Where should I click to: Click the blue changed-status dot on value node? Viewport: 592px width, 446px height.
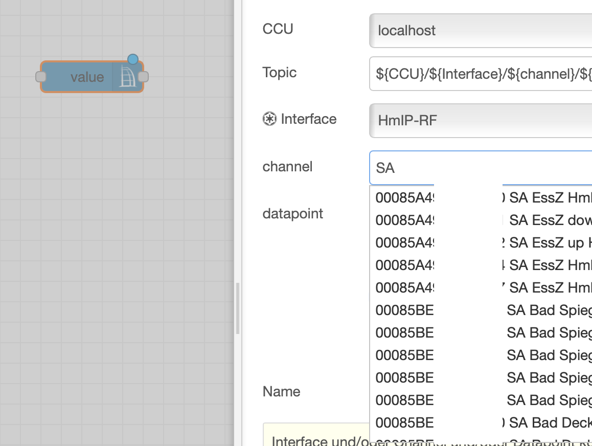tap(133, 59)
